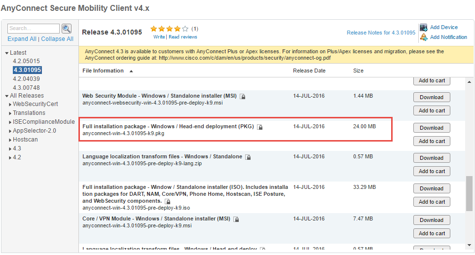
Task: Click lock icon beside Head-end deployment (PKG)
Action: click(x=260, y=127)
